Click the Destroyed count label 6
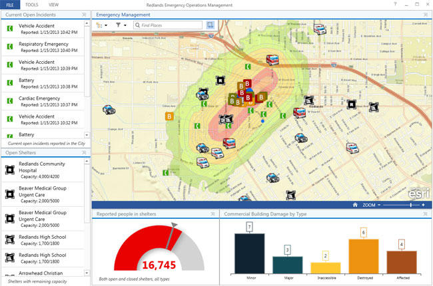This screenshot has width=433, height=286. pos(364,233)
